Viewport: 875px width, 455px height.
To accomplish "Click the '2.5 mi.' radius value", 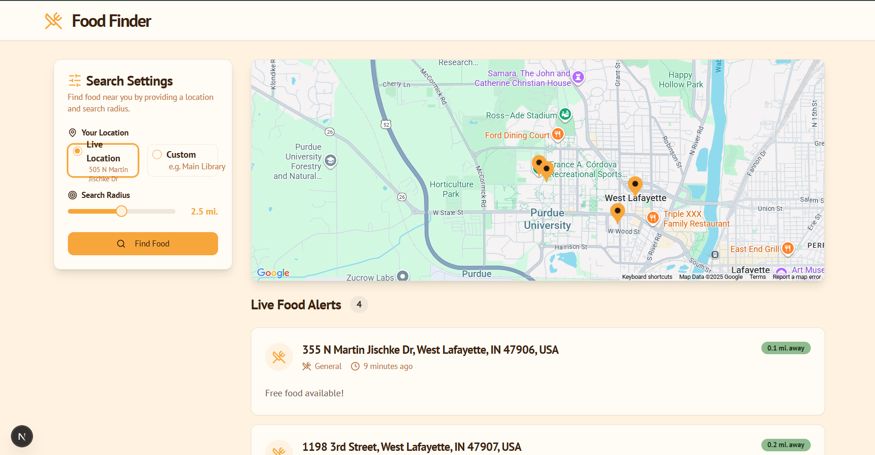I will pyautogui.click(x=204, y=211).
